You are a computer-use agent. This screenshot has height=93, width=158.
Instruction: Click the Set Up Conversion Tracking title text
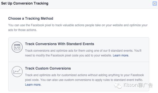pyautogui.click(x=25, y=3)
